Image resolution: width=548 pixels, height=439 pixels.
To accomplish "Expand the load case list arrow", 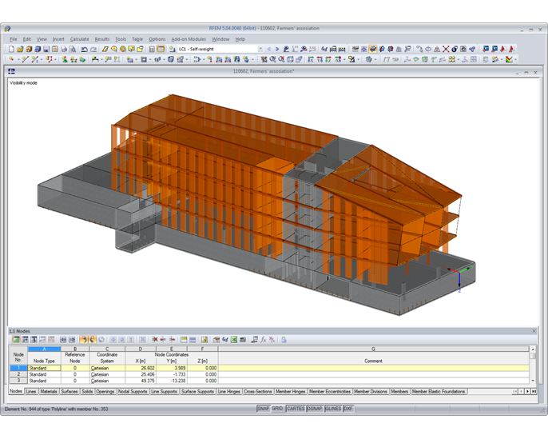I will tap(260, 49).
